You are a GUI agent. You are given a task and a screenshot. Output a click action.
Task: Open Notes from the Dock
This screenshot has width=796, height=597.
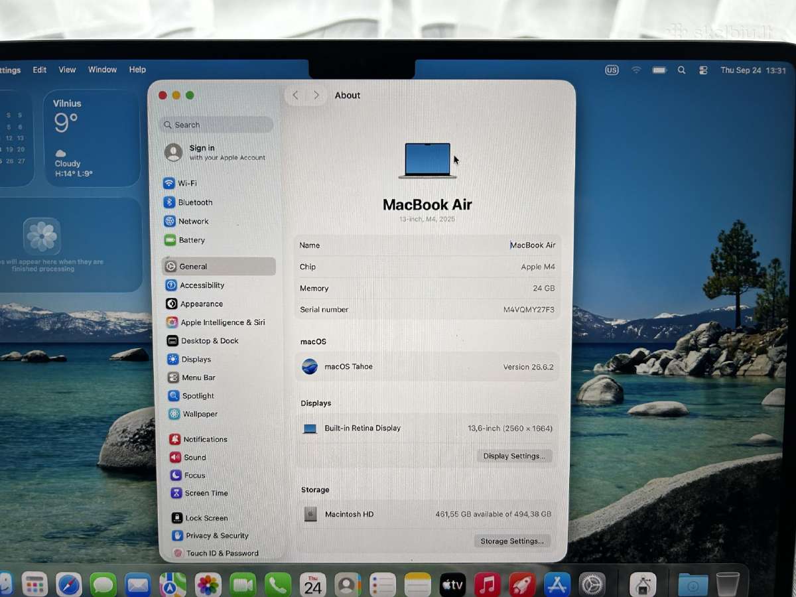[418, 584]
